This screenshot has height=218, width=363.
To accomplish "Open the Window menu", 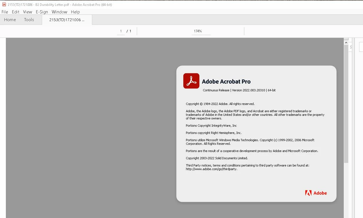I will tap(59, 12).
